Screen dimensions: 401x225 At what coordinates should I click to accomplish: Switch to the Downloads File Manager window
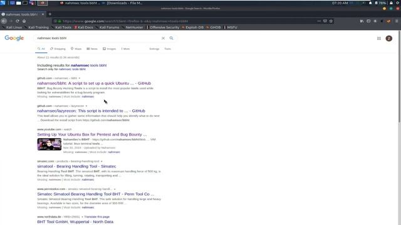point(122,3)
